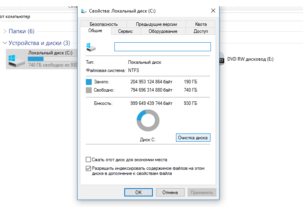Open the Предыдущие версии tab
The width and height of the screenshot is (303, 207).
click(156, 24)
